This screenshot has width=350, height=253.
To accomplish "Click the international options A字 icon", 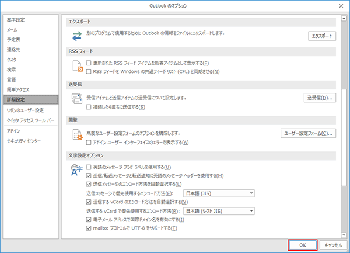I will (76, 169).
